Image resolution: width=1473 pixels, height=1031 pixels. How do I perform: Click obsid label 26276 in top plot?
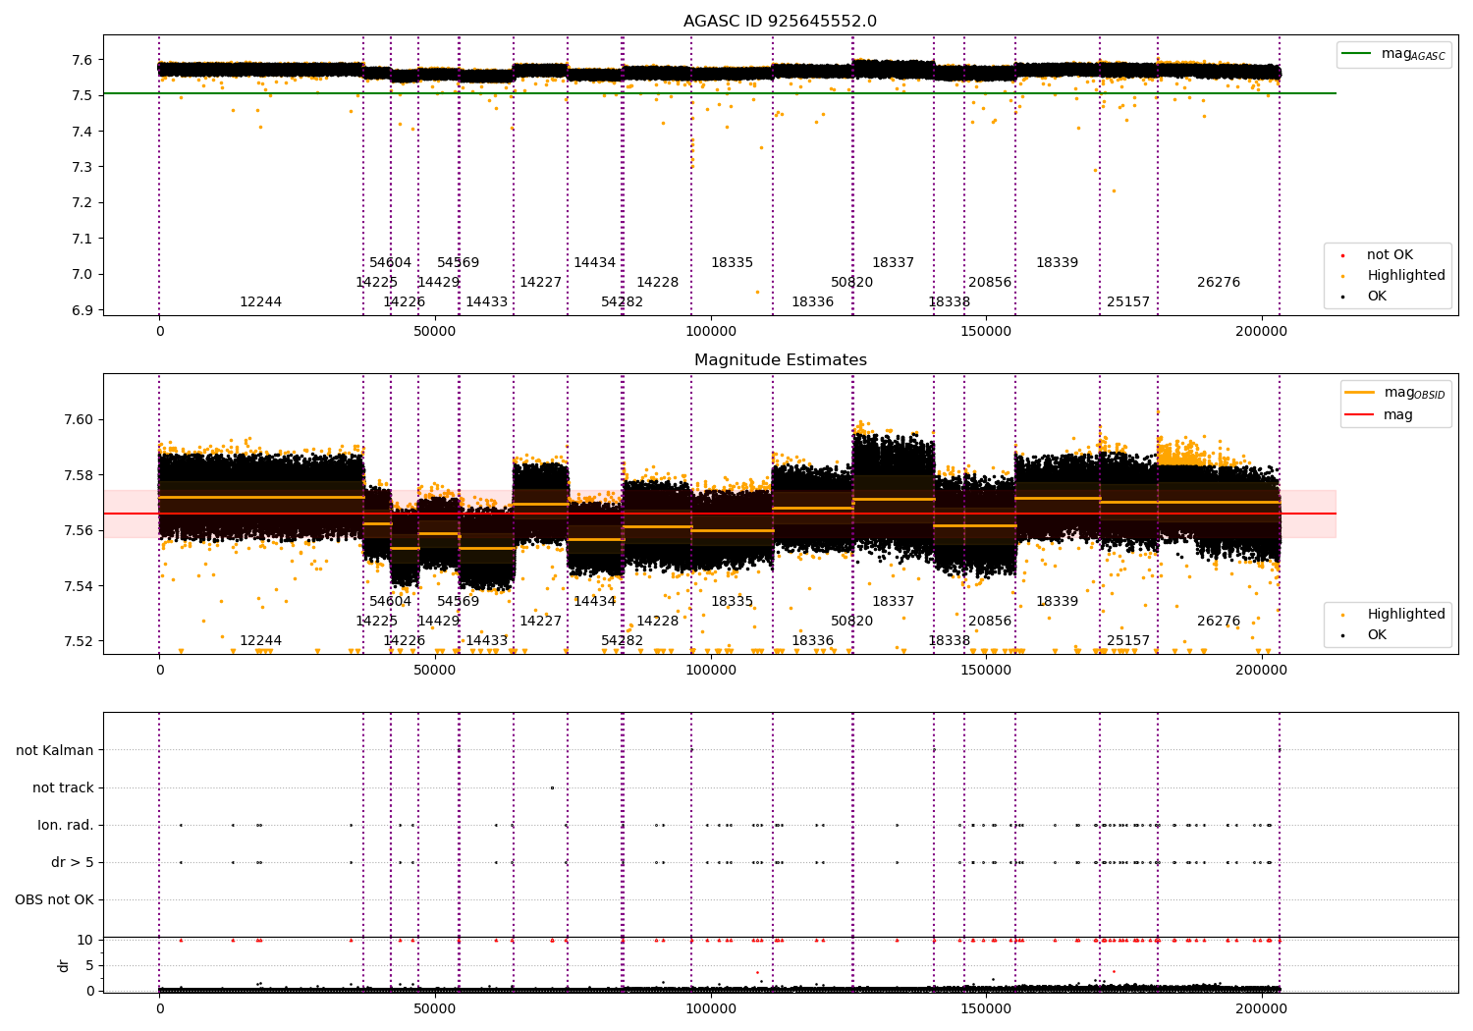point(1219,283)
